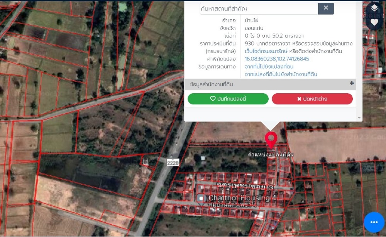386x237 pixels.
Task: Click the popup scrollbar down arrow
Action: (x=359, y=118)
